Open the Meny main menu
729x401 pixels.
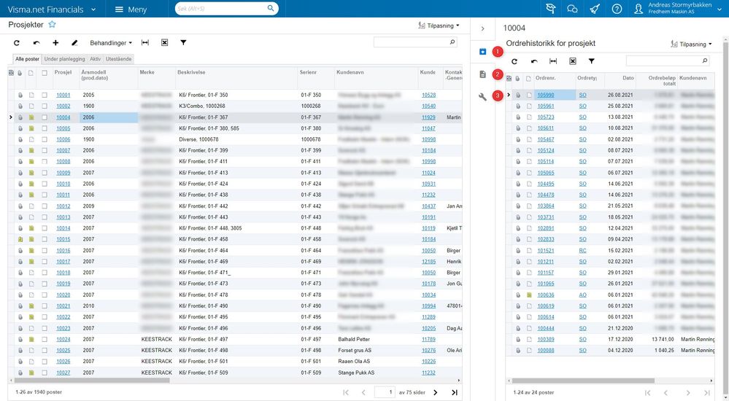131,9
